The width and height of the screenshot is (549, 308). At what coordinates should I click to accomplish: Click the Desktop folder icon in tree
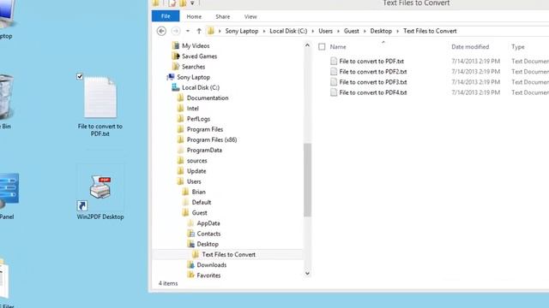[191, 244]
